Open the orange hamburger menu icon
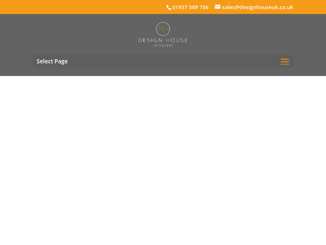The width and height of the screenshot is (326, 245). point(285,61)
